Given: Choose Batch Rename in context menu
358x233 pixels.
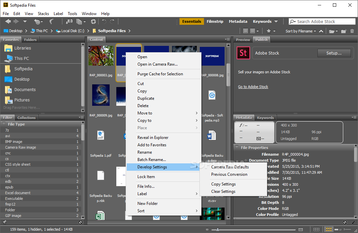Looking at the screenshot, I should click(x=152, y=160).
